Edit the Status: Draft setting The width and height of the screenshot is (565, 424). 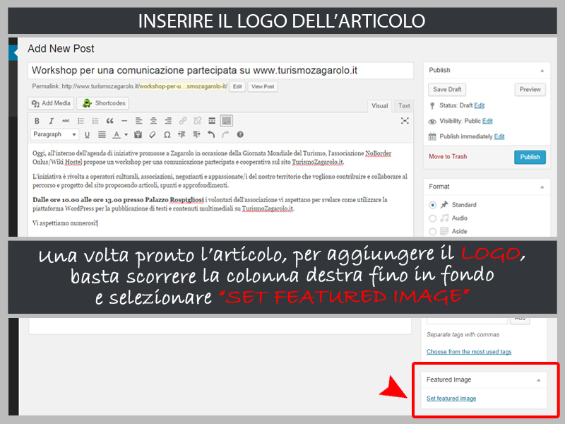tap(480, 105)
